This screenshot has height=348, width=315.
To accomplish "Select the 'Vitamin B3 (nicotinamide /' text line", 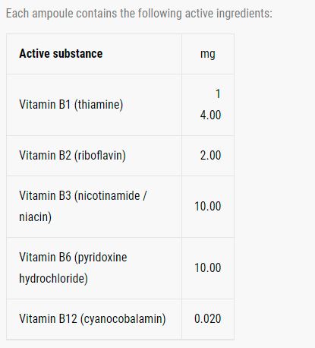I will pyautogui.click(x=83, y=196).
